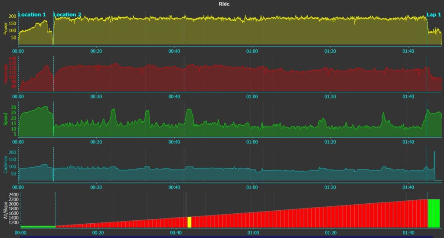Click the flat green segment starting altitude chart

click(38, 227)
